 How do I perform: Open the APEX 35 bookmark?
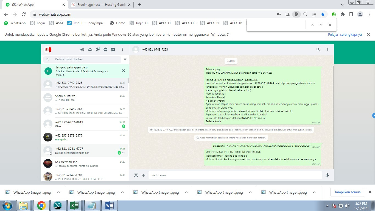pyautogui.click(x=210, y=23)
